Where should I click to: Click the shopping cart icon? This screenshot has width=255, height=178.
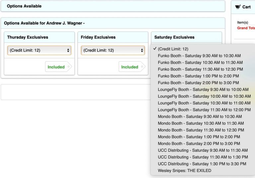pyautogui.click(x=238, y=7)
